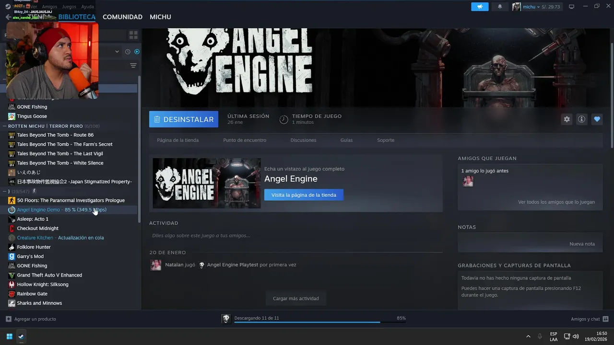Expand the library category dropdown chevron
Image resolution: width=614 pixels, height=345 pixels.
pos(117,52)
